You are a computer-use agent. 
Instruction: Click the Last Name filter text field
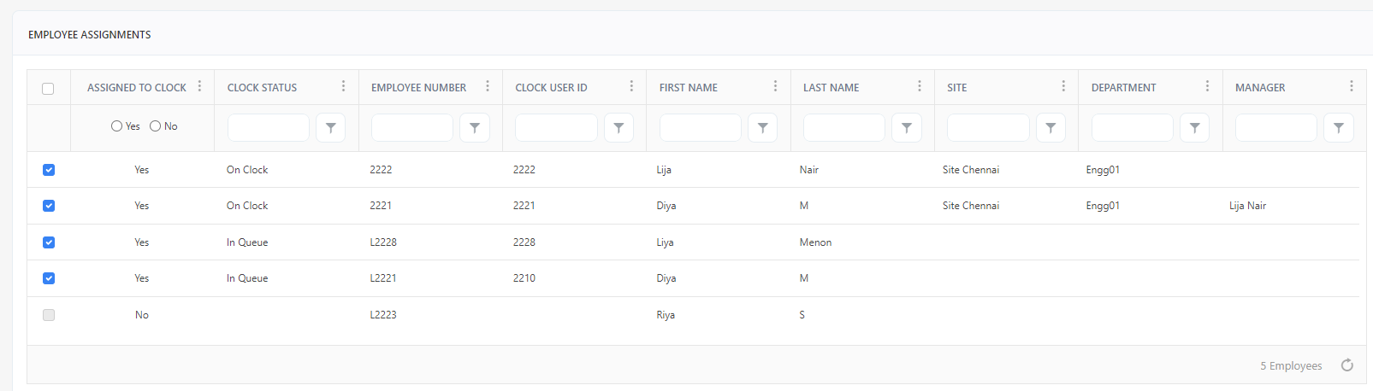[x=843, y=127]
